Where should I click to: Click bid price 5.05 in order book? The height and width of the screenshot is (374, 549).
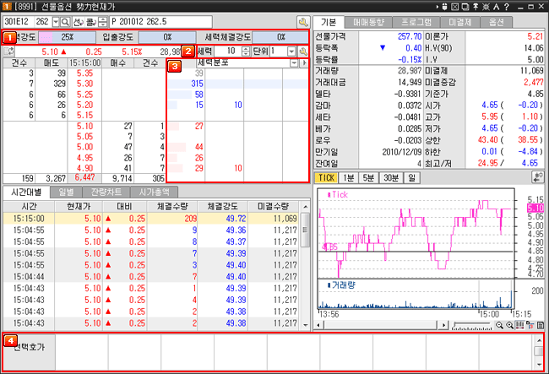tap(84, 137)
